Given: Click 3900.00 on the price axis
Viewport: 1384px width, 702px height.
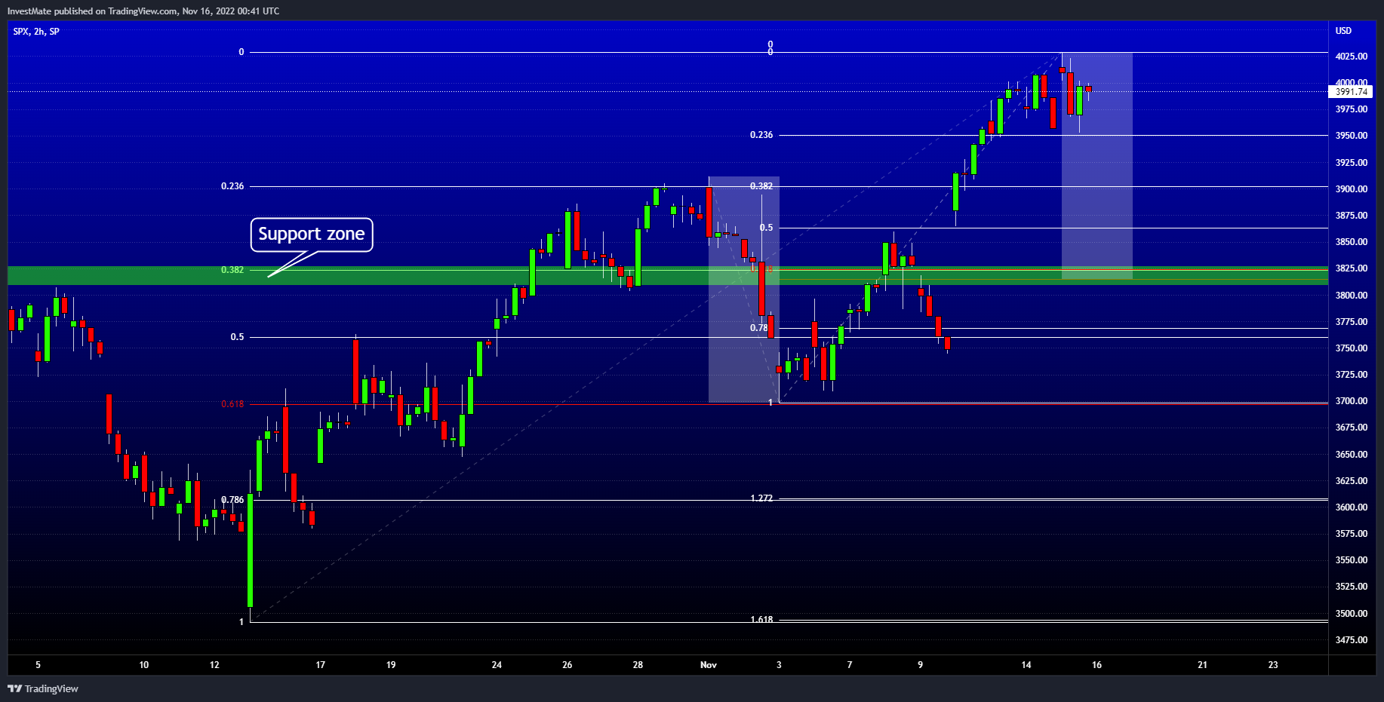Looking at the screenshot, I should (x=1351, y=189).
